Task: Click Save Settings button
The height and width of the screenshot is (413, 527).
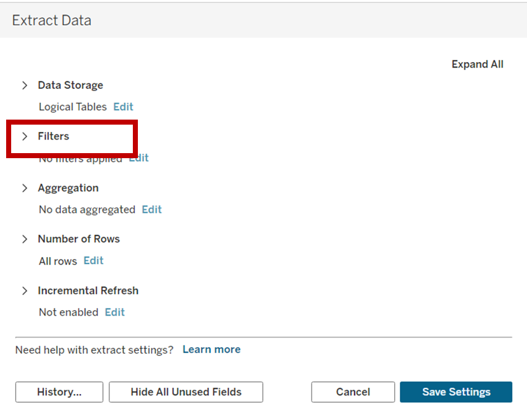Action: tap(456, 392)
